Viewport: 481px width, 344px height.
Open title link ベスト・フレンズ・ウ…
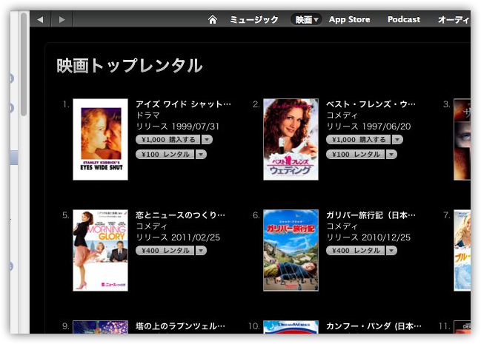click(x=371, y=104)
